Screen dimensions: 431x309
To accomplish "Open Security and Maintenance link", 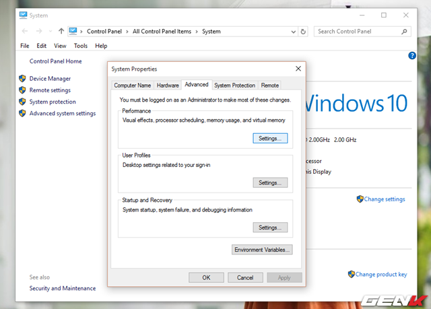I will point(63,288).
